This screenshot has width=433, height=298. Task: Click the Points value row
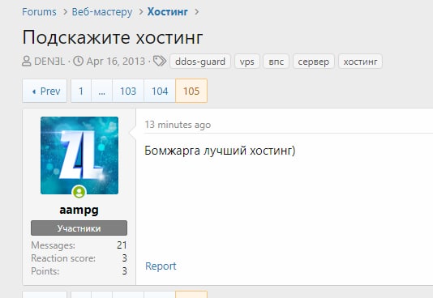(79, 271)
